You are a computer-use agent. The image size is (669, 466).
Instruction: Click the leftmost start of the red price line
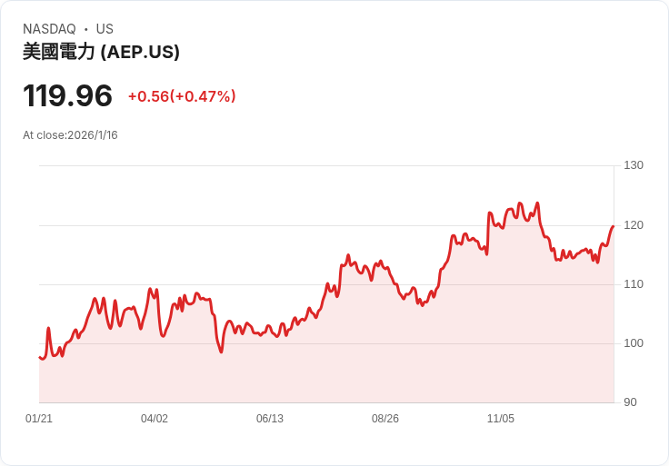pos(40,357)
